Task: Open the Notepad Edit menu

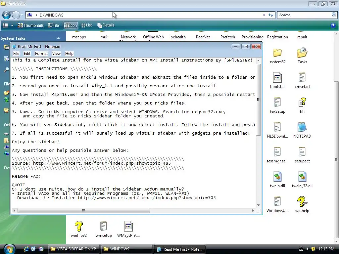Action: pos(27,54)
